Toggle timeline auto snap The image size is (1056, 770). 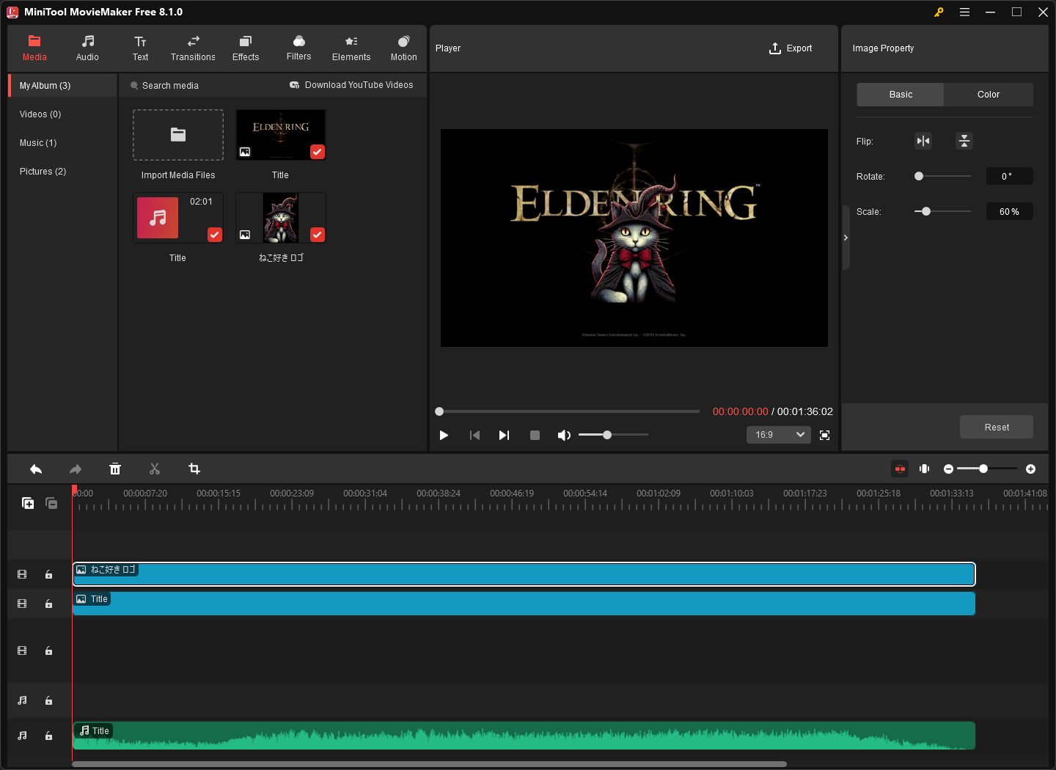coord(900,469)
